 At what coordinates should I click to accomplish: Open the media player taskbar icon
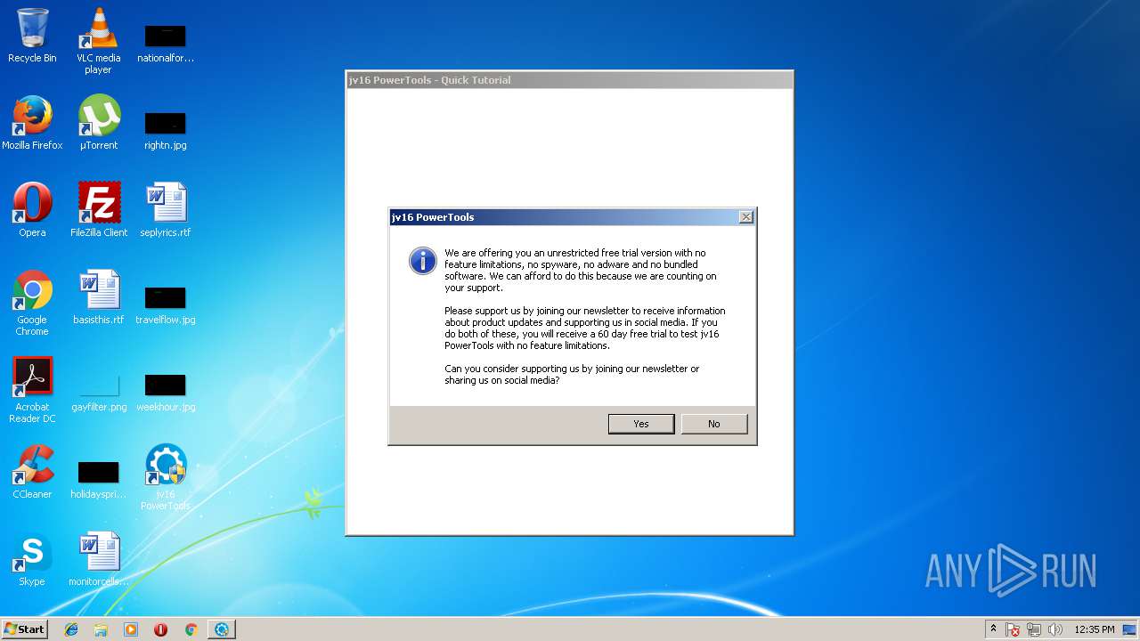(131, 629)
